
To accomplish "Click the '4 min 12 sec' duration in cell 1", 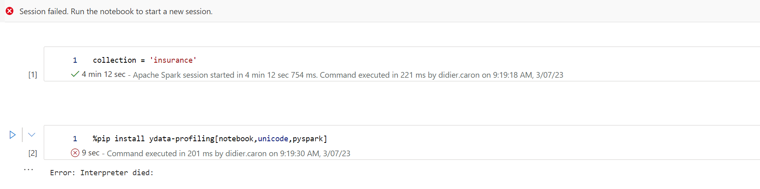I will tap(104, 74).
